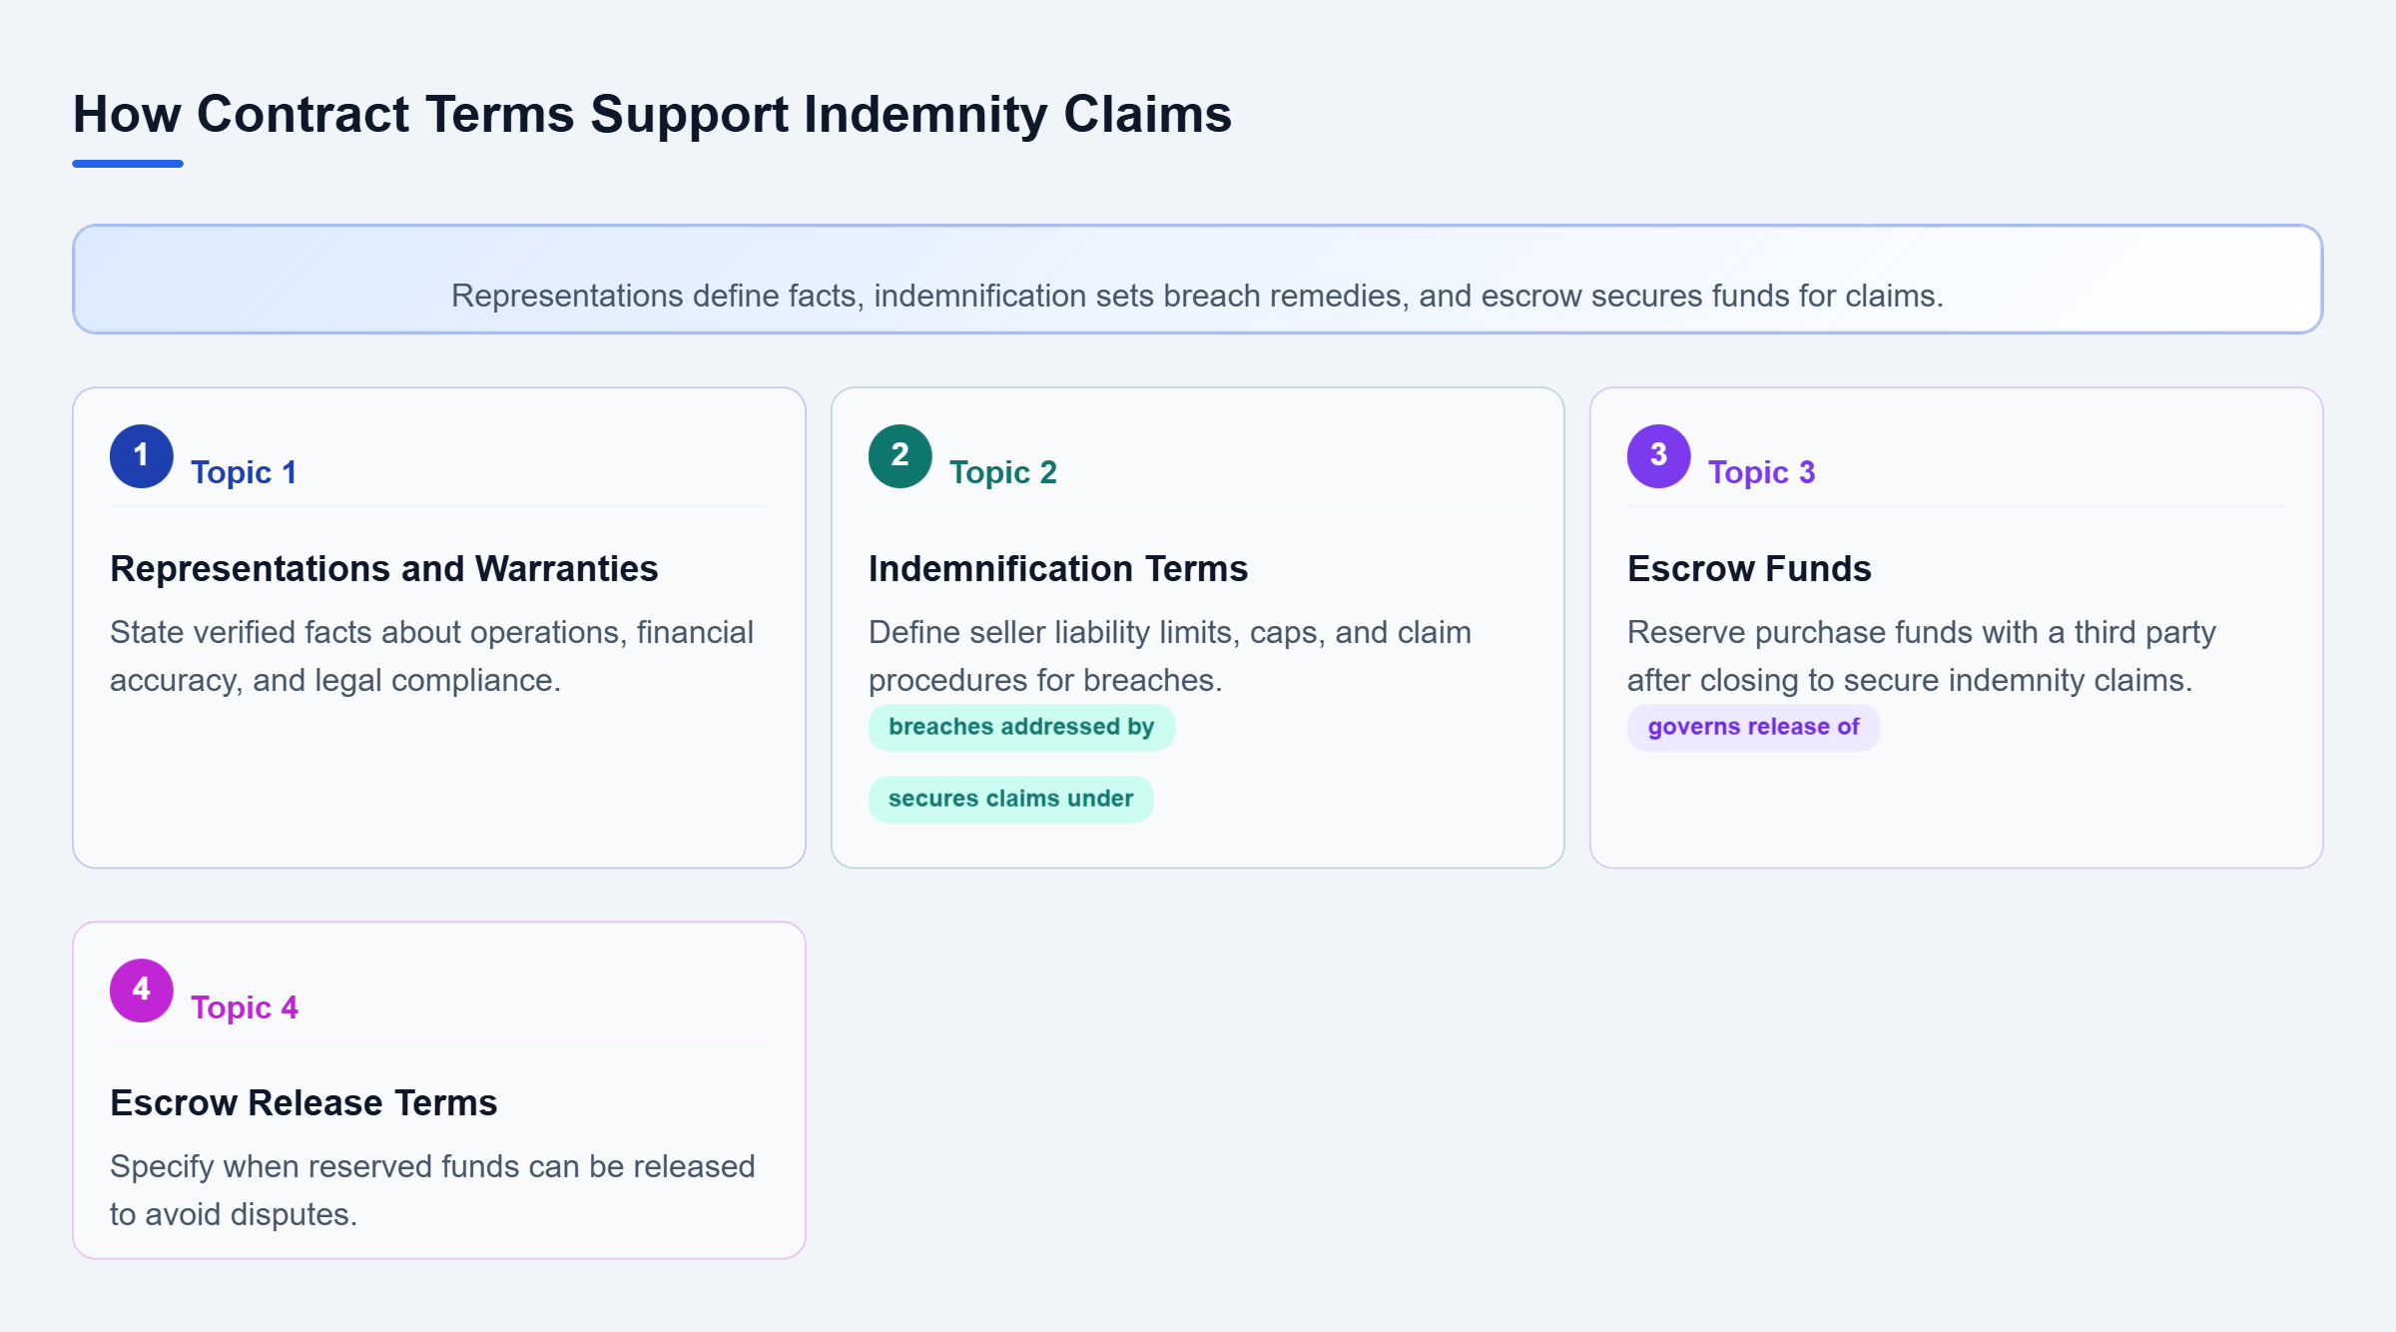Click the 'Topic 3' label
The height and width of the screenshot is (1332, 2396).
[1761, 472]
